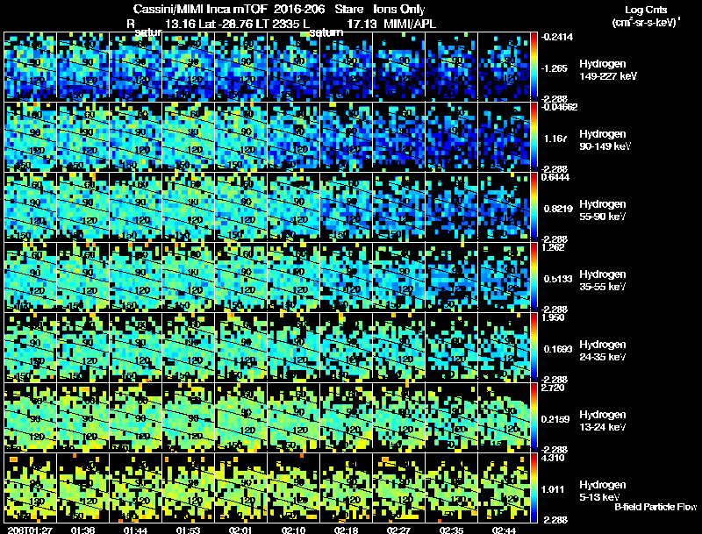Open the Hydrogen 35-55 keV panel at 02:01

click(240, 277)
